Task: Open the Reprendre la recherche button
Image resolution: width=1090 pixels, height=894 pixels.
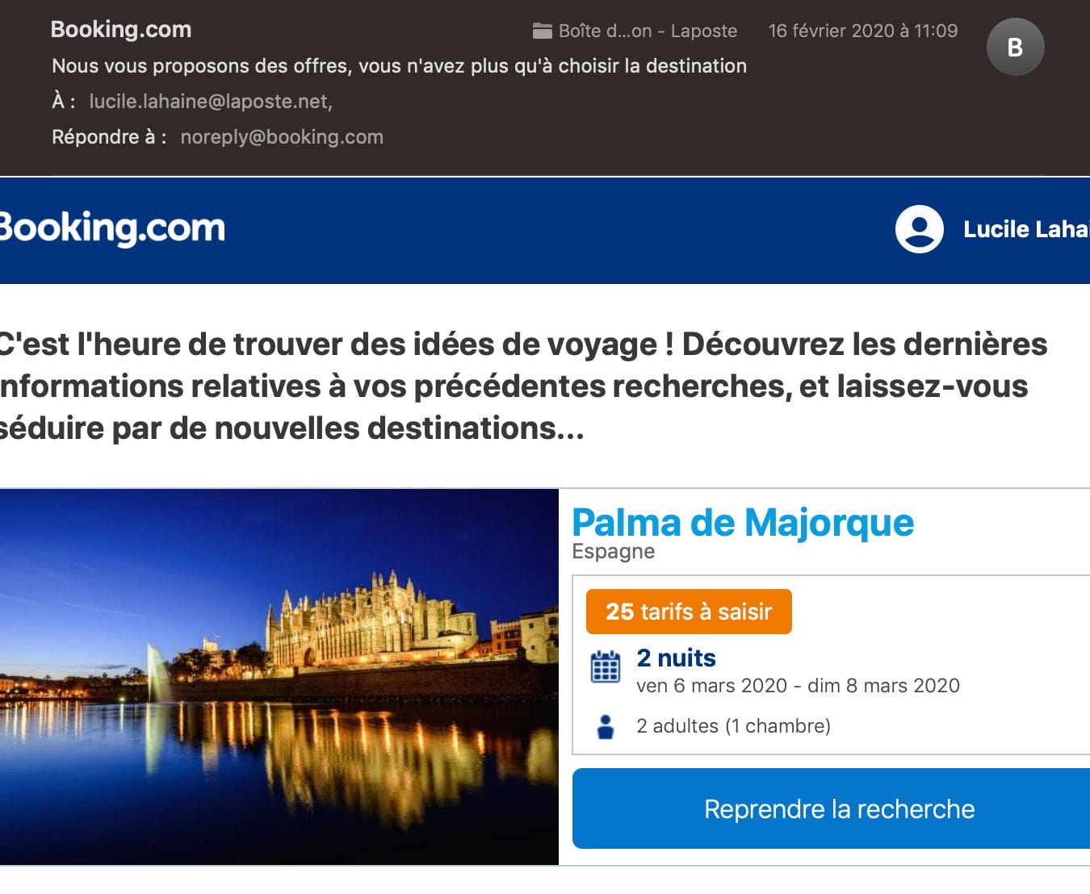Action: coord(832,808)
